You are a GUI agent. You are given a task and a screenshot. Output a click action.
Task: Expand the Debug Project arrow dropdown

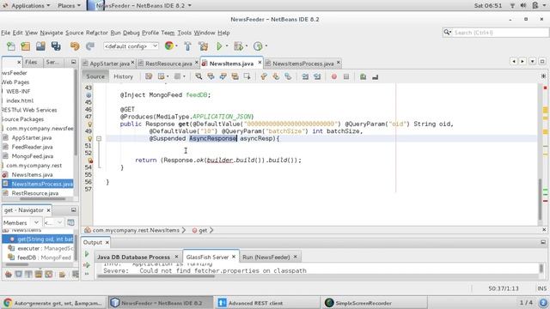[247, 46]
